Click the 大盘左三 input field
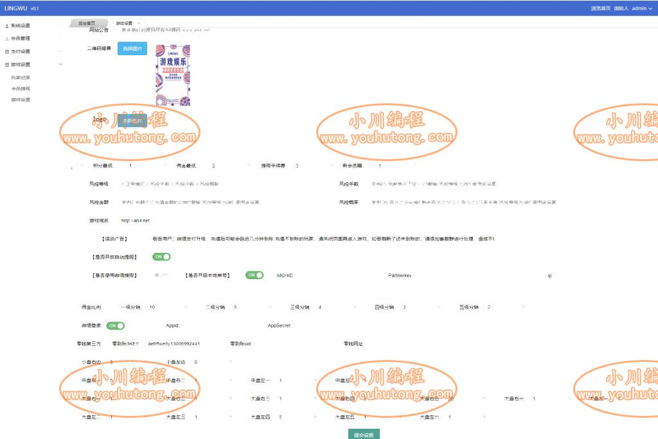Screen dimensions: 658x439 pos(212,417)
